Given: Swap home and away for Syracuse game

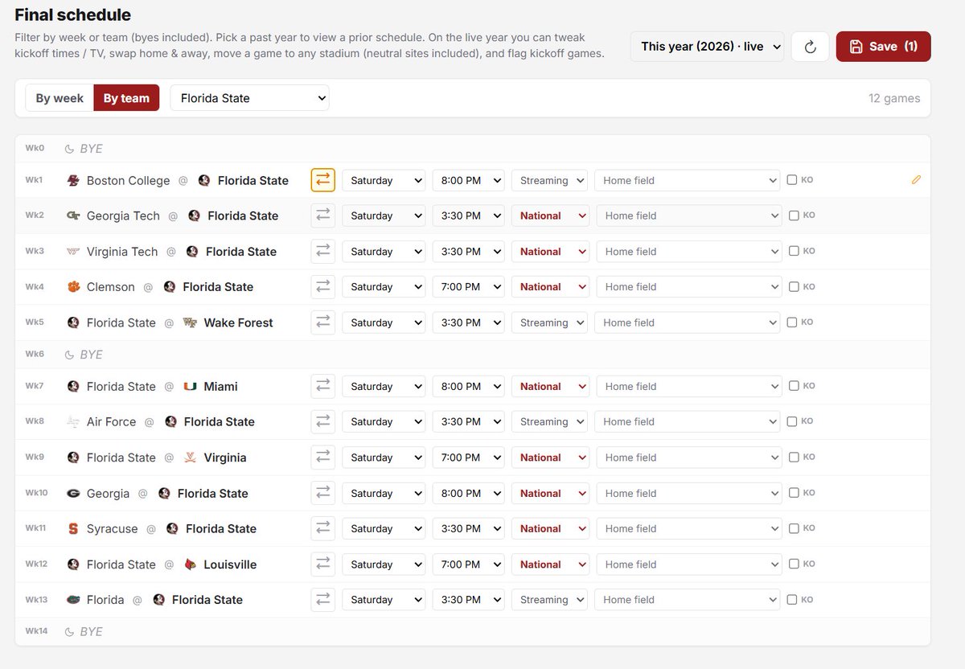Looking at the screenshot, I should [323, 528].
